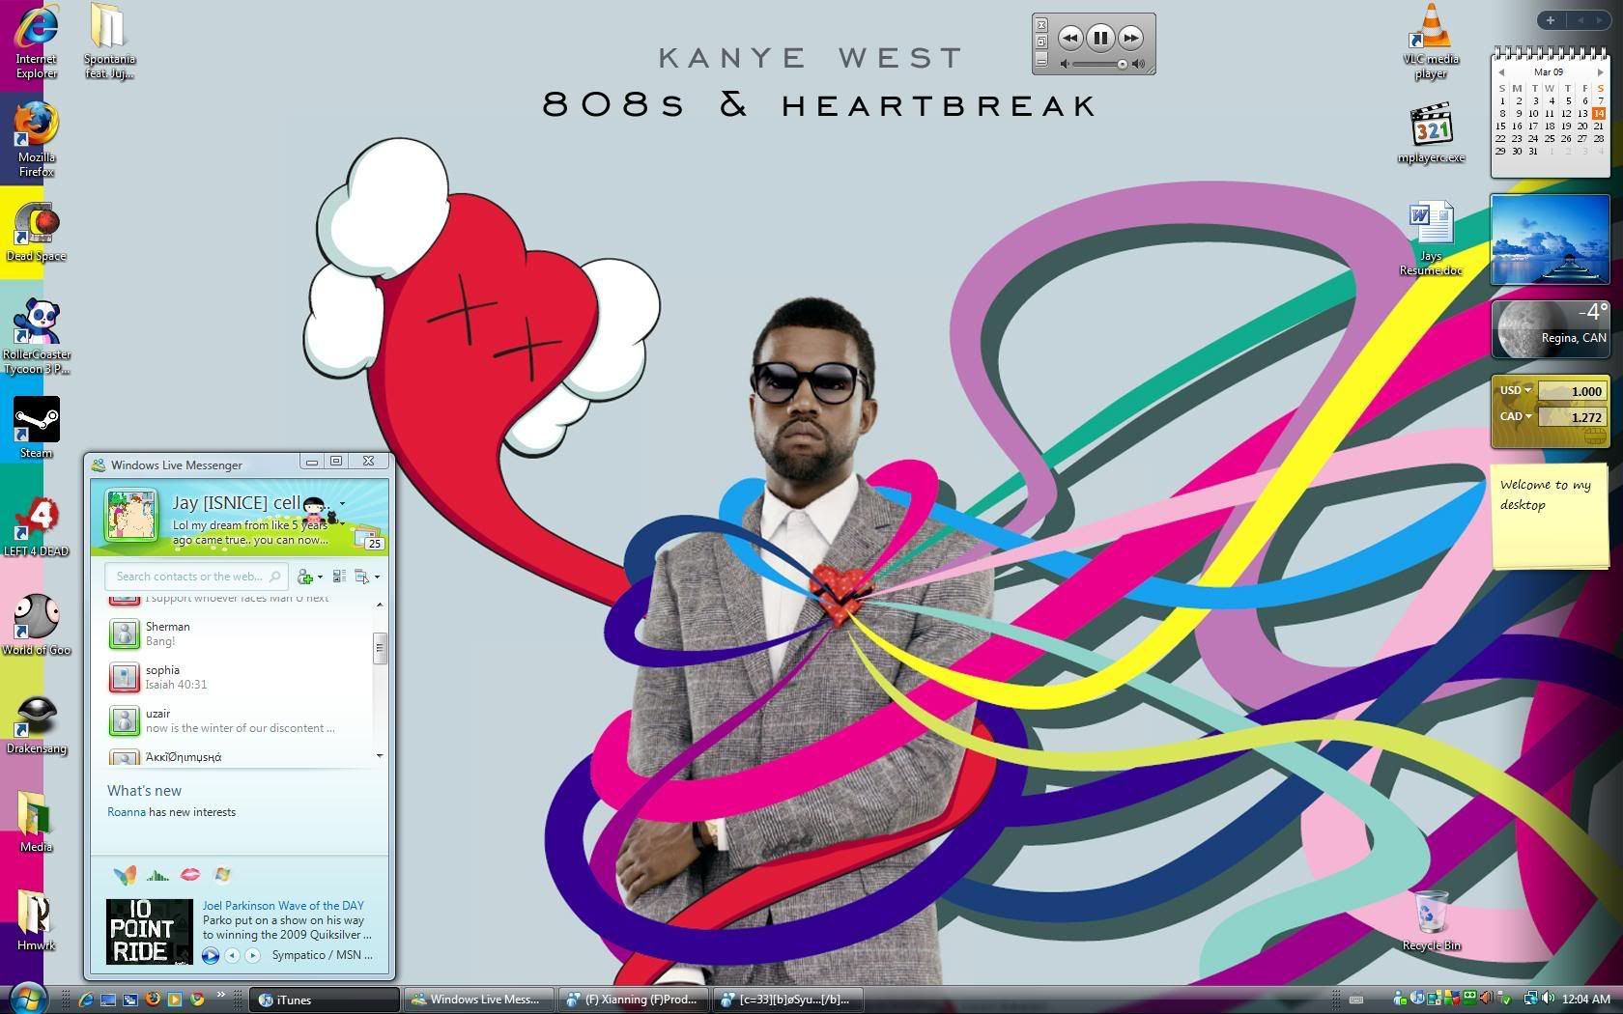
Task: Play the Joel Parkinson video ad
Action: pyautogui.click(x=210, y=956)
